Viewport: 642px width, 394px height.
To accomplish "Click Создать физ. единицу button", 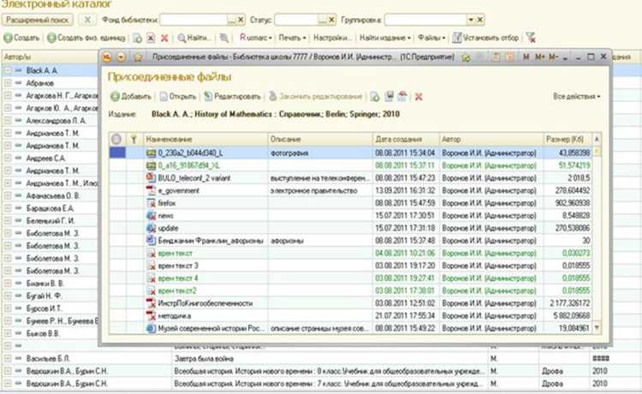I will 86,38.
